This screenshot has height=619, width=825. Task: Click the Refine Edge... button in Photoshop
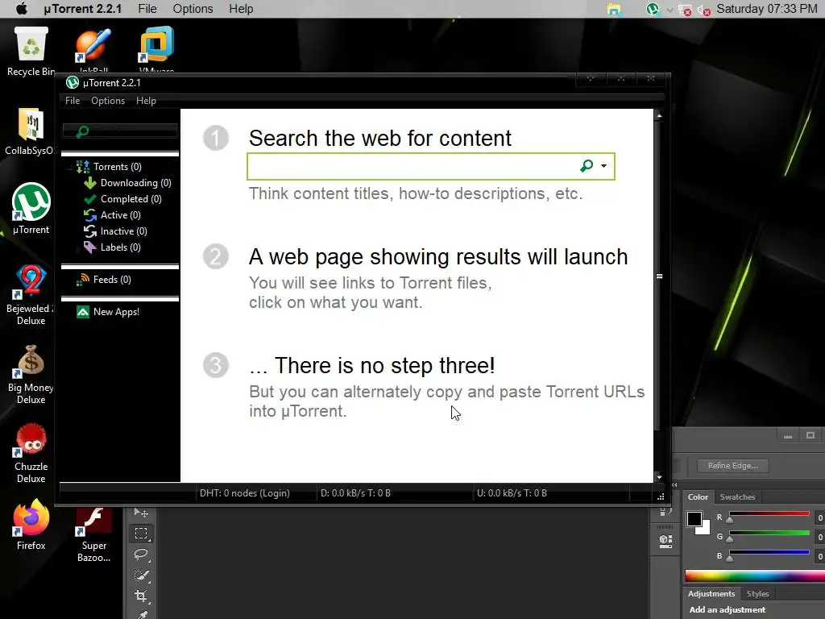(x=732, y=466)
